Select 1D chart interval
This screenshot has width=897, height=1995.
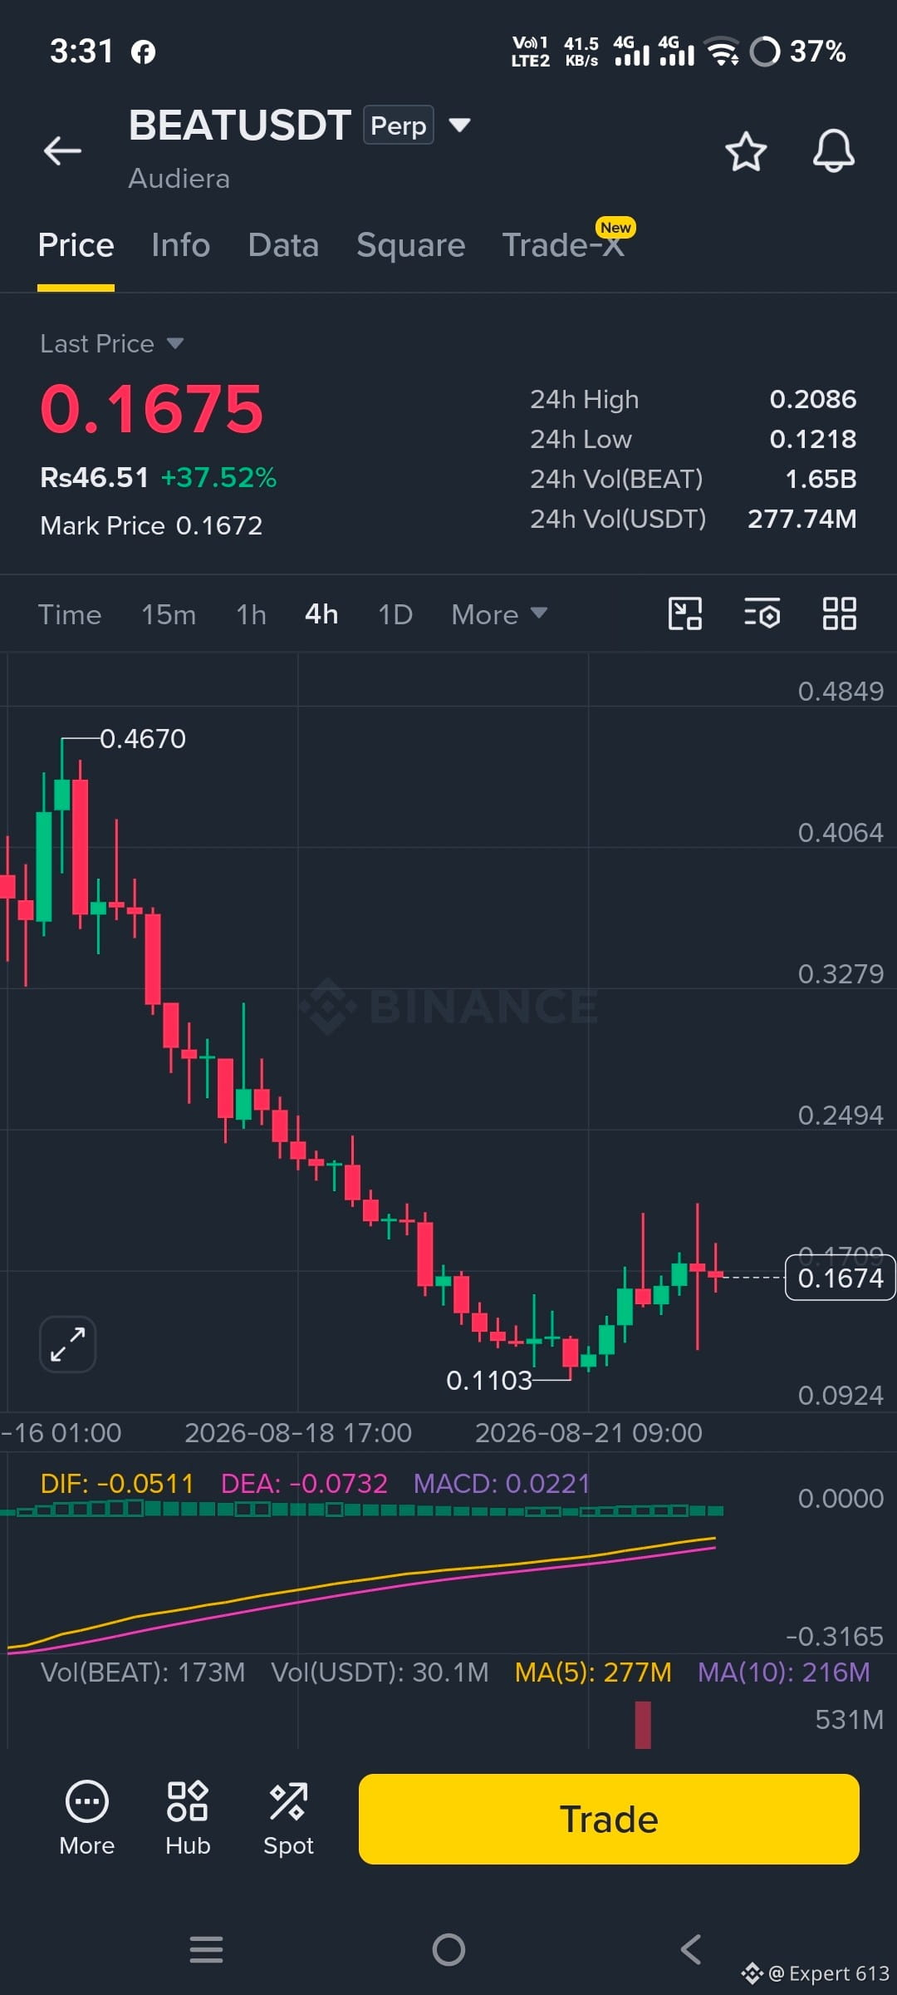(395, 614)
